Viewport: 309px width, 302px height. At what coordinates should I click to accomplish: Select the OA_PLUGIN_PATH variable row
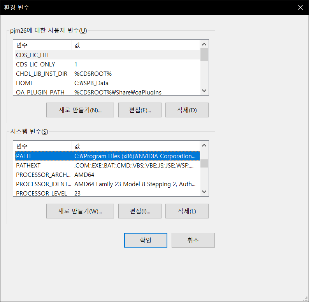[107, 92]
